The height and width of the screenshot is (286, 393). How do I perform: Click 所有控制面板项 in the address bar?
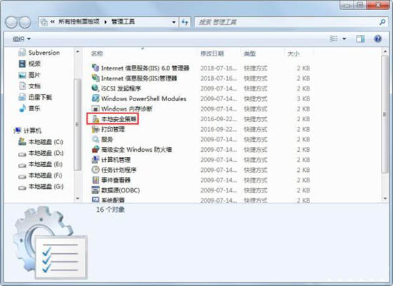(x=79, y=22)
